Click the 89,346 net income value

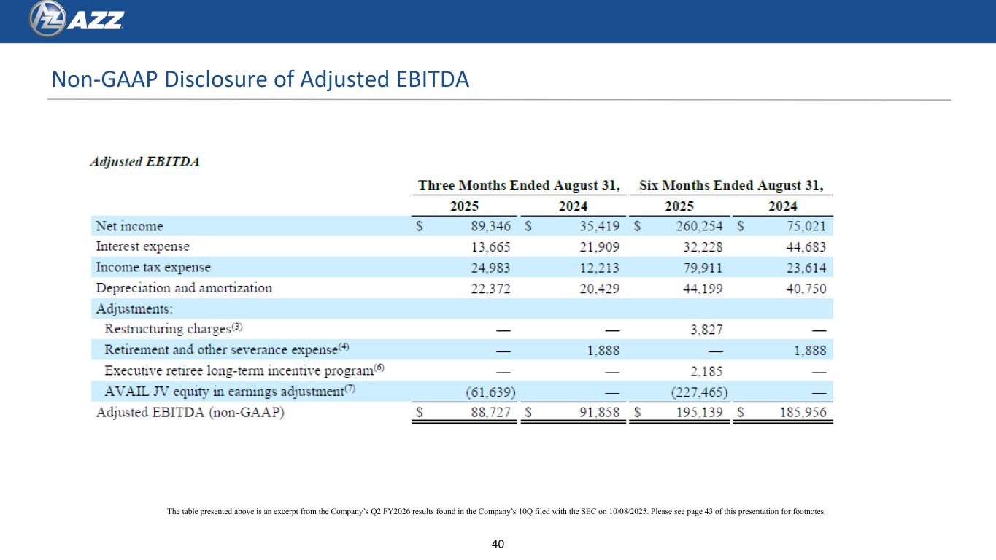489,226
